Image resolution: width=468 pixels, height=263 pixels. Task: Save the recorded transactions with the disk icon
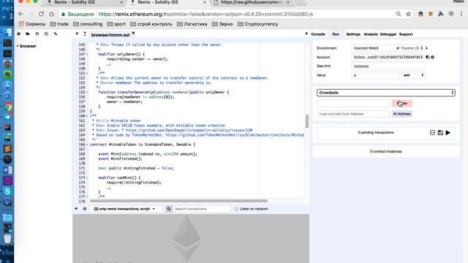440,132
